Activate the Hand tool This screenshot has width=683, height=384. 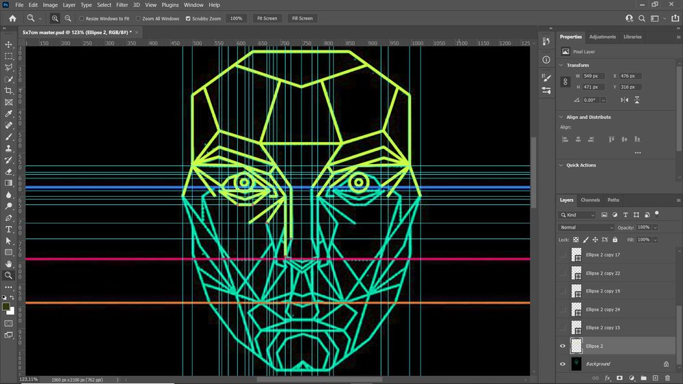click(x=9, y=264)
